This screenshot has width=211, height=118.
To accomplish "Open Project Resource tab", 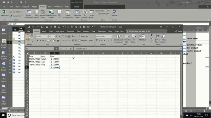I will pos(26,7).
